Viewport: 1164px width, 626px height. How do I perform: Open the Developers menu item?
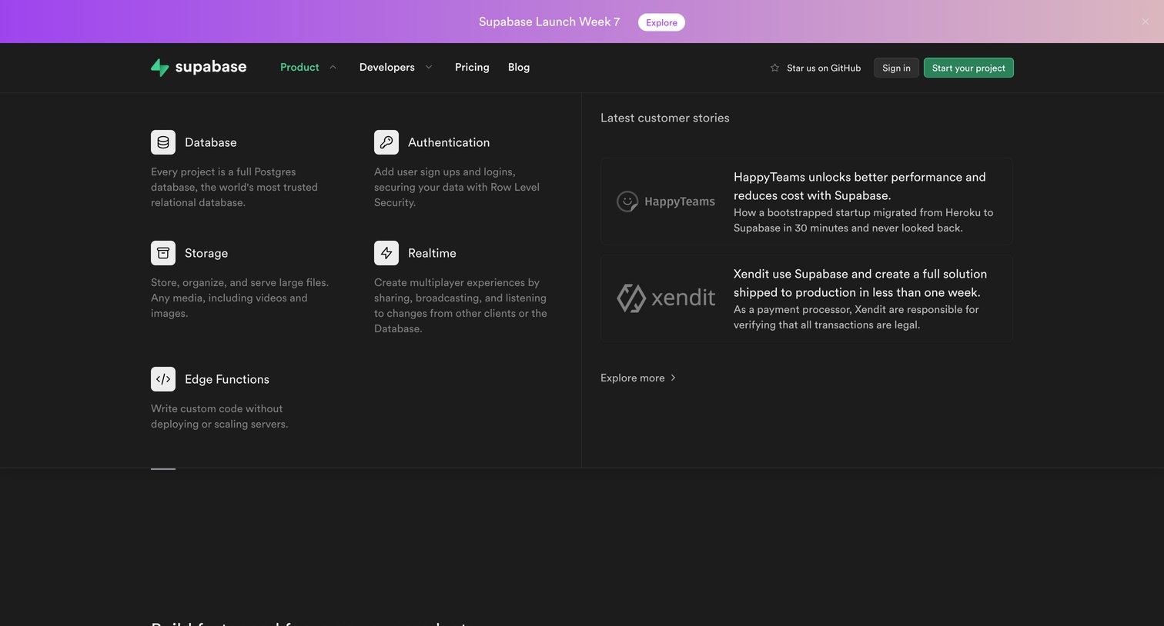(386, 67)
